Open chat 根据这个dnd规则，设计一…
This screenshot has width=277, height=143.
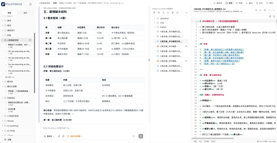click(19, 45)
